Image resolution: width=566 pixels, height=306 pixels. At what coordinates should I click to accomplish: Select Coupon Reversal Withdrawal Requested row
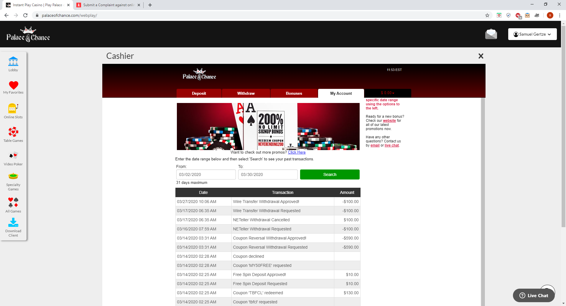tap(268, 247)
